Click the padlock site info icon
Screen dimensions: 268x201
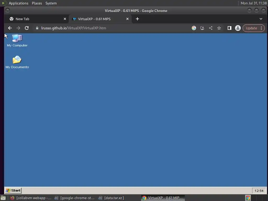pyautogui.click(x=37, y=28)
